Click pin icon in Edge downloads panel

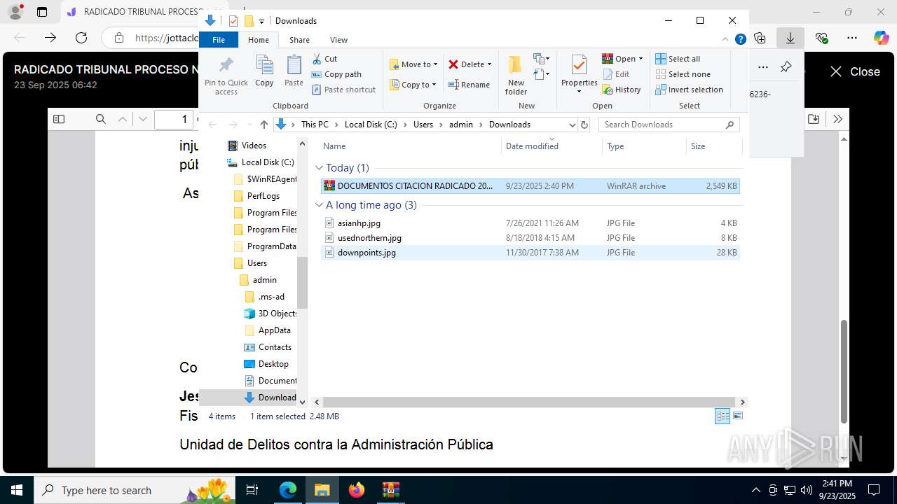pos(786,67)
